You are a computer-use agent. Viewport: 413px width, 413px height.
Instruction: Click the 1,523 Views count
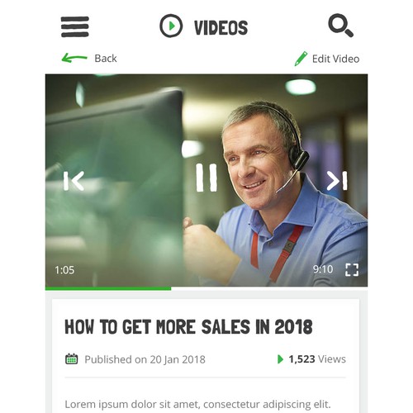click(317, 359)
